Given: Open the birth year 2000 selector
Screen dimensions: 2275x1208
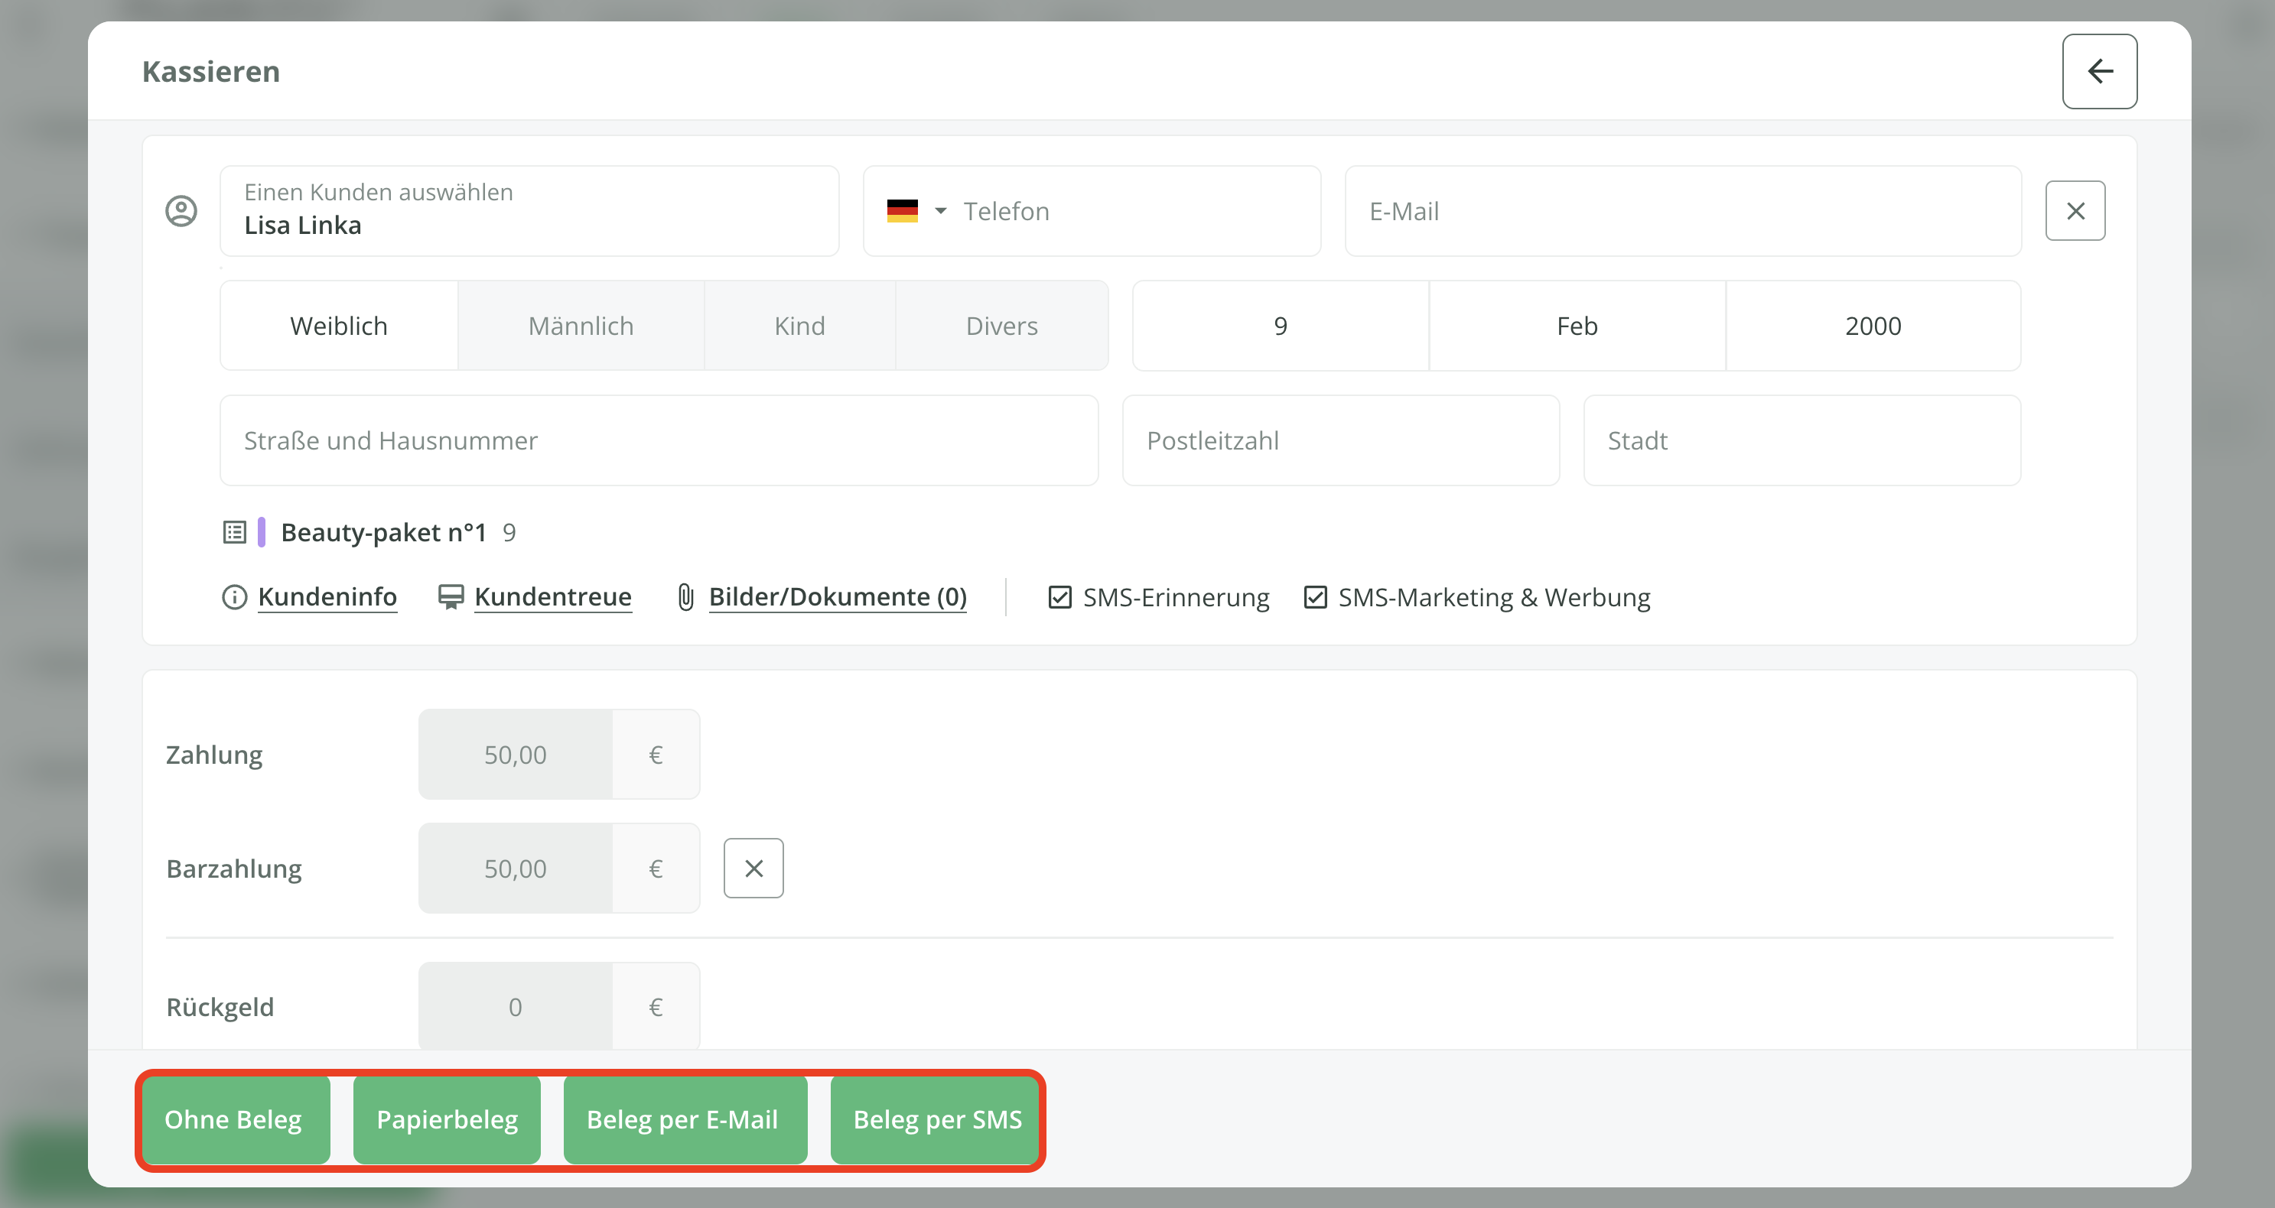Looking at the screenshot, I should click(x=1873, y=326).
